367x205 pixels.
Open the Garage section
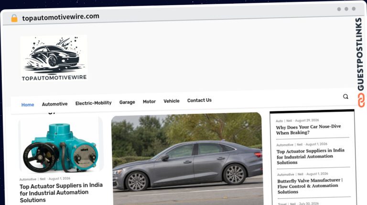click(x=127, y=102)
